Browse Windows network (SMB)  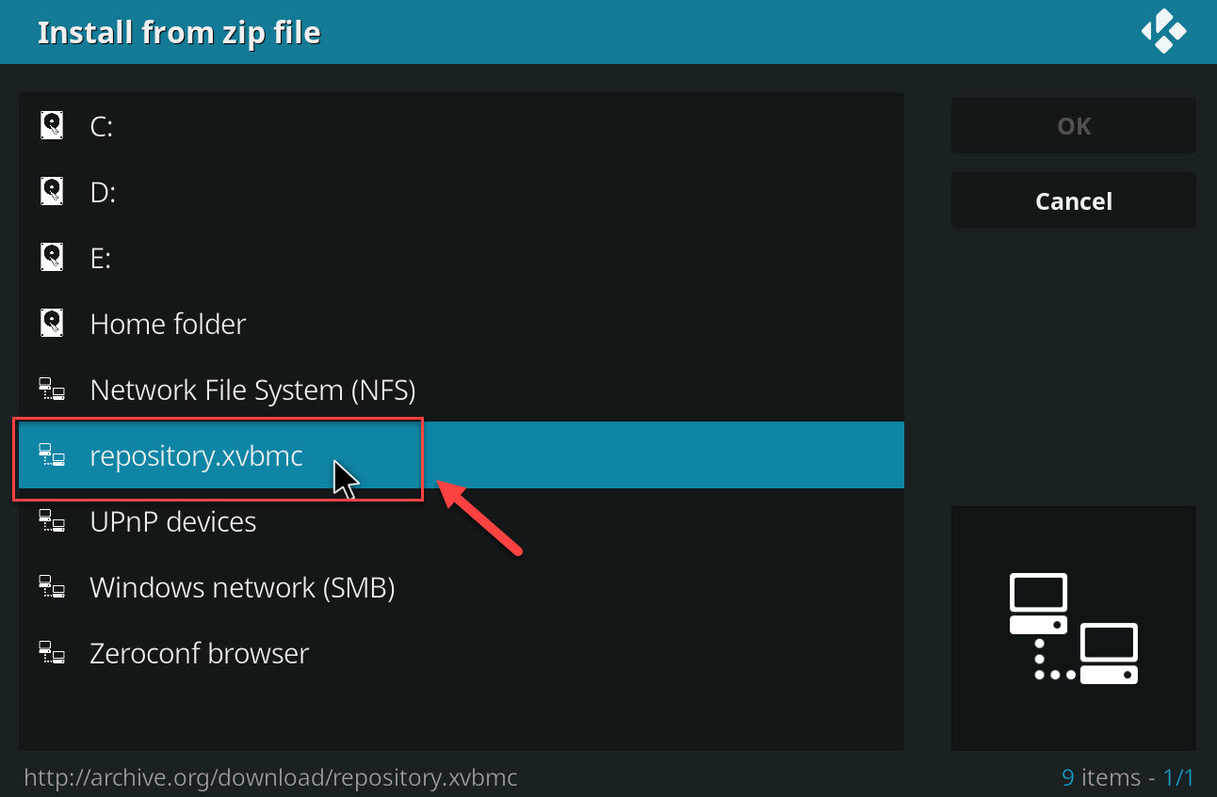[462, 587]
